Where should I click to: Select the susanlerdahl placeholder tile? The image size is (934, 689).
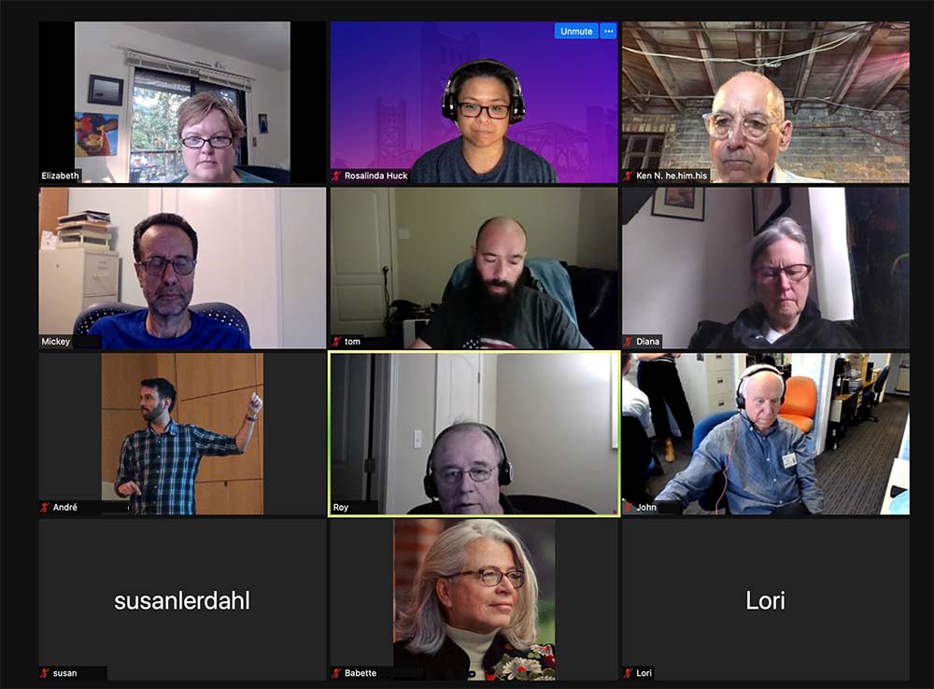click(x=182, y=599)
